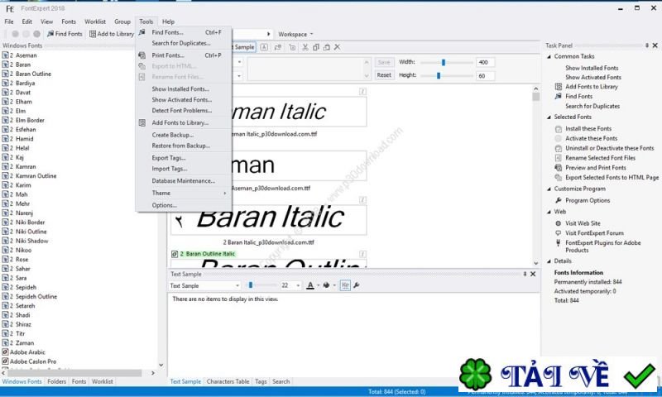Expand the Theme submenu
The height and width of the screenshot is (397, 662).
coord(184,193)
